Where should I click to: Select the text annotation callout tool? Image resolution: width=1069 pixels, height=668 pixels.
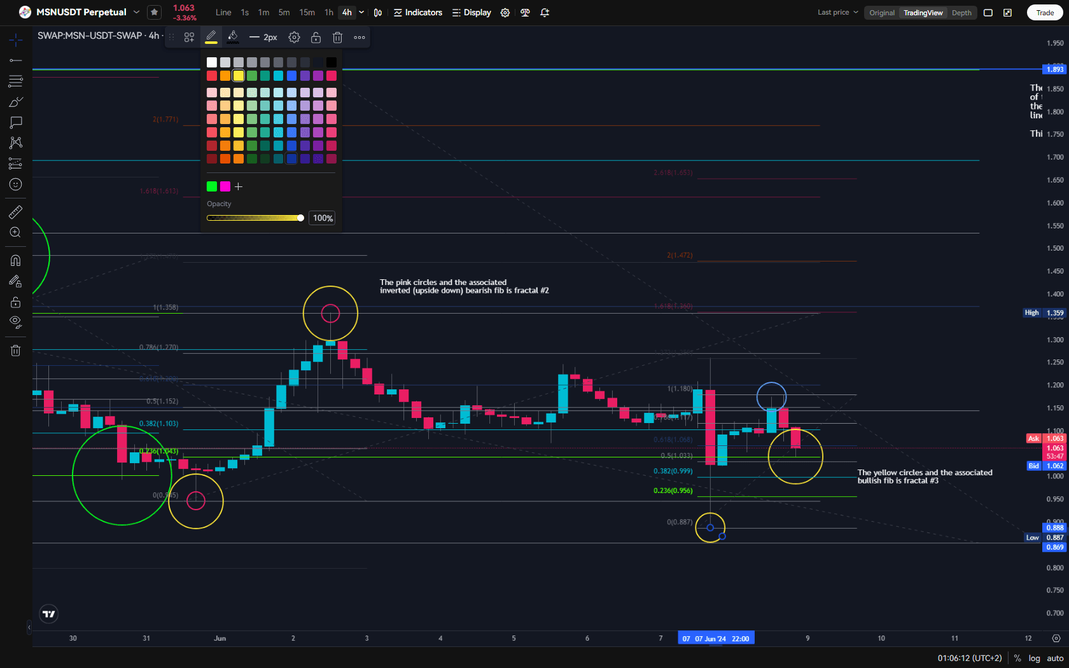[16, 122]
